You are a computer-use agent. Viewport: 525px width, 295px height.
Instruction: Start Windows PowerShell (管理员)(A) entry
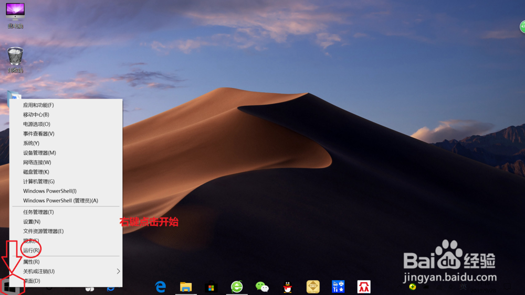pyautogui.click(x=66, y=201)
